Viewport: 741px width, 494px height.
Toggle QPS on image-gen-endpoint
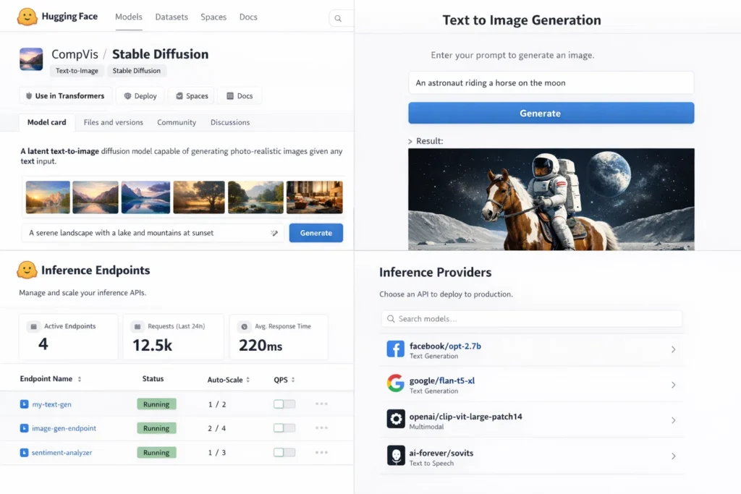tap(284, 427)
